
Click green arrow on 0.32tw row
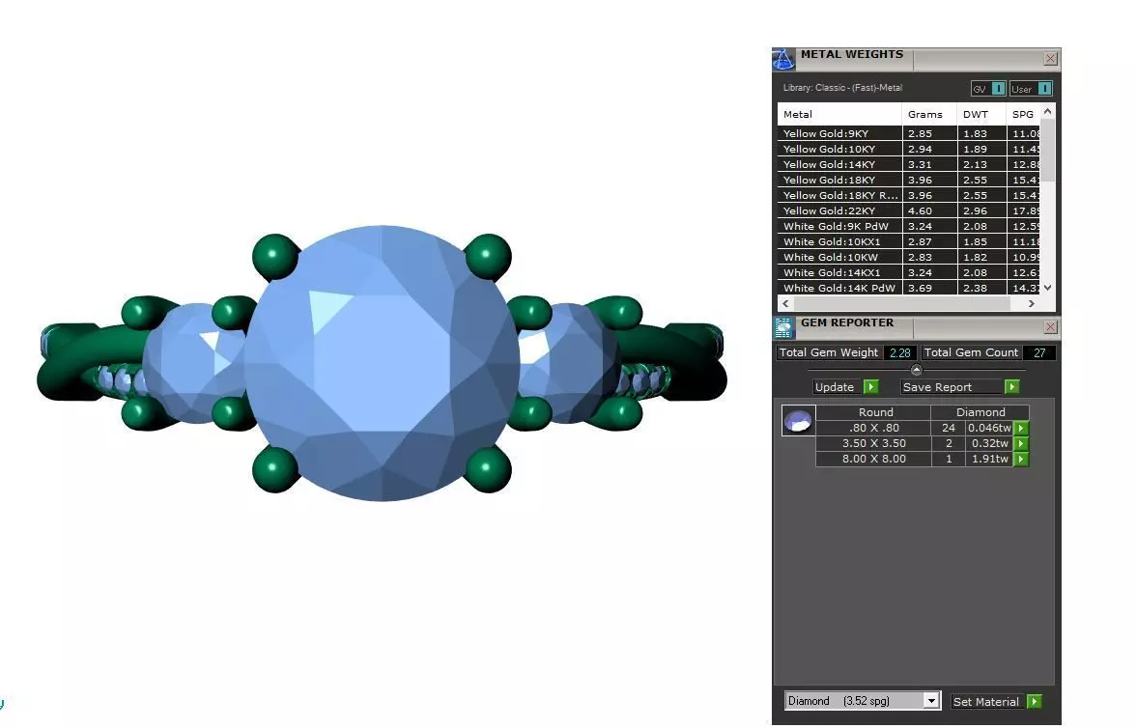1021,444
